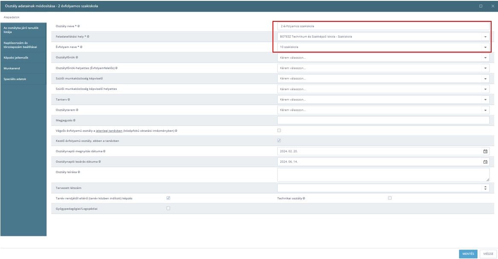Click info icon beside Feladatellátási hely
Screen dimensions: 498x259
88,37
